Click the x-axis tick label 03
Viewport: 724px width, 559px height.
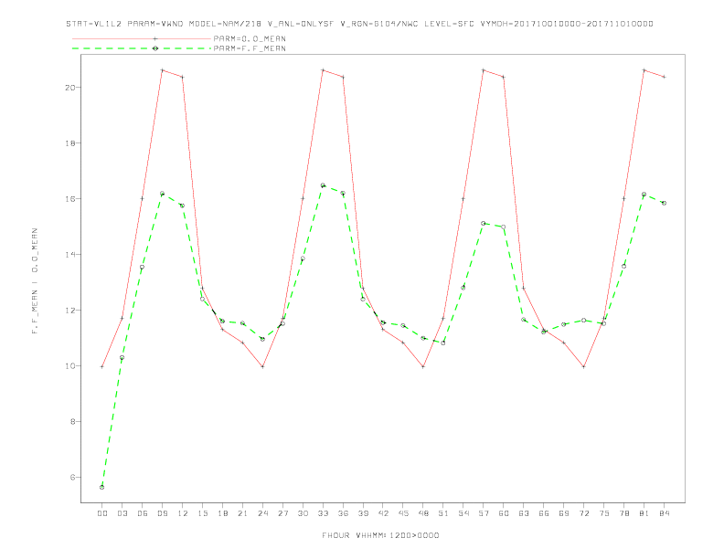coord(122,513)
